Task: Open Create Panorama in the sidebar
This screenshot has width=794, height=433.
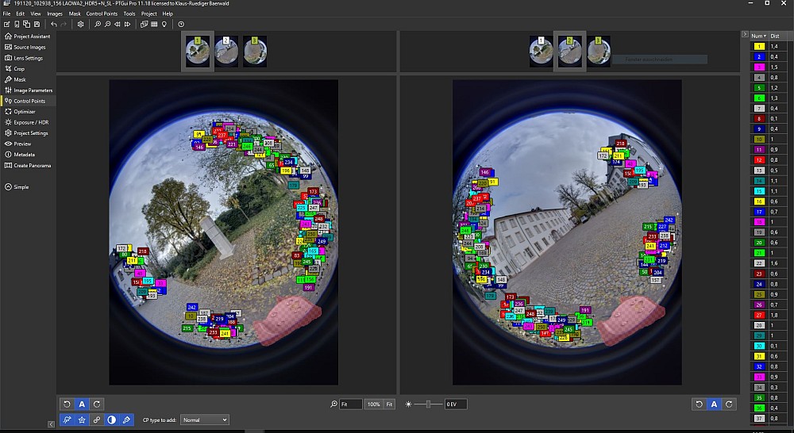Action: [x=32, y=165]
